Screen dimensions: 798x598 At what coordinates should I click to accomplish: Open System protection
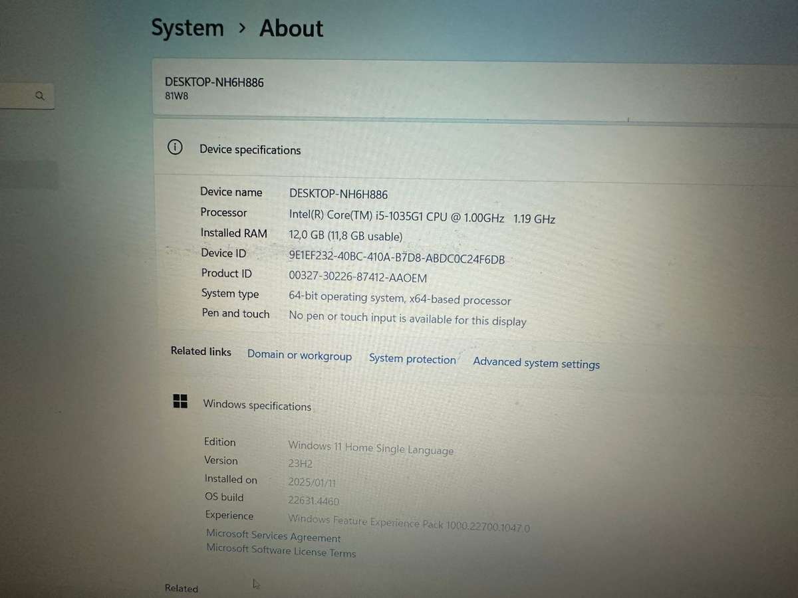412,359
